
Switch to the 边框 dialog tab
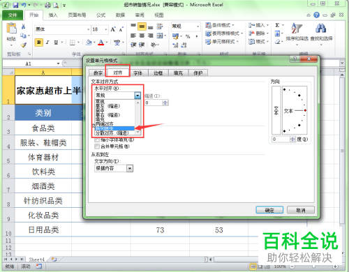[158, 73]
